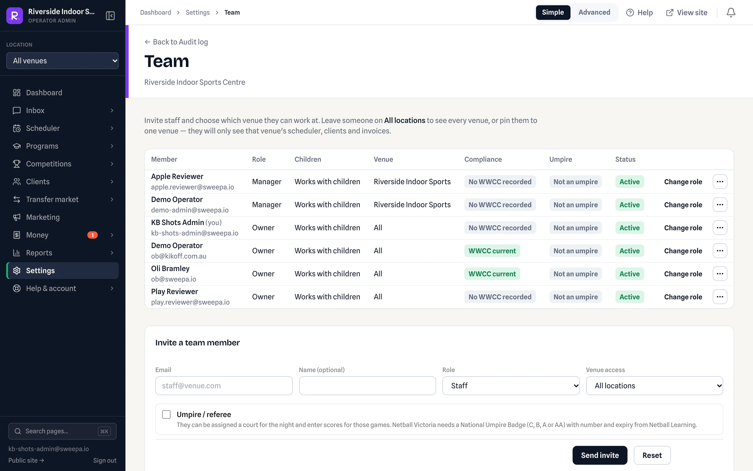753x471 pixels.
Task: Expand Inbox submenu
Action: pyautogui.click(x=112, y=110)
